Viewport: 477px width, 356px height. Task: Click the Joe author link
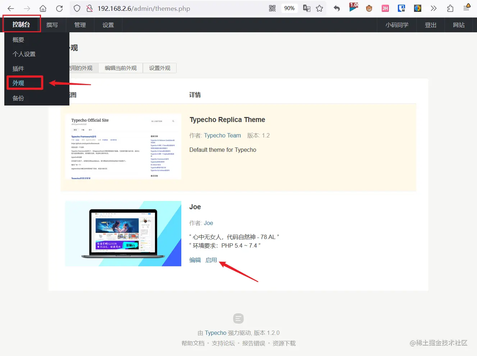[208, 223]
